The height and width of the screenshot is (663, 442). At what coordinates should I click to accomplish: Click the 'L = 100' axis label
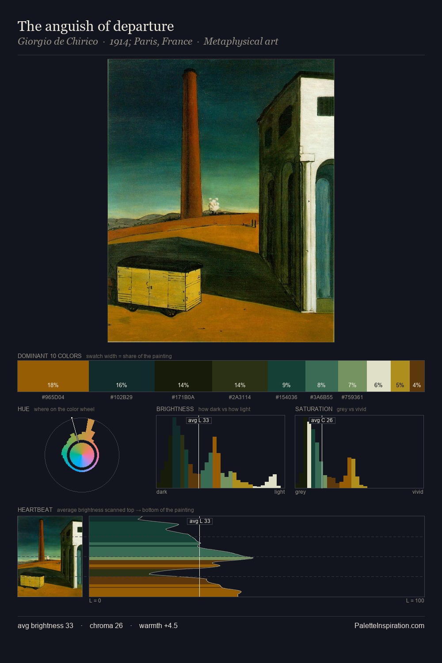pyautogui.click(x=415, y=601)
